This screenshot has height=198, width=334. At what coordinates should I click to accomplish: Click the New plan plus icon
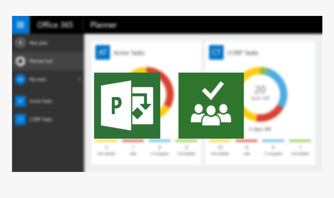[20, 43]
